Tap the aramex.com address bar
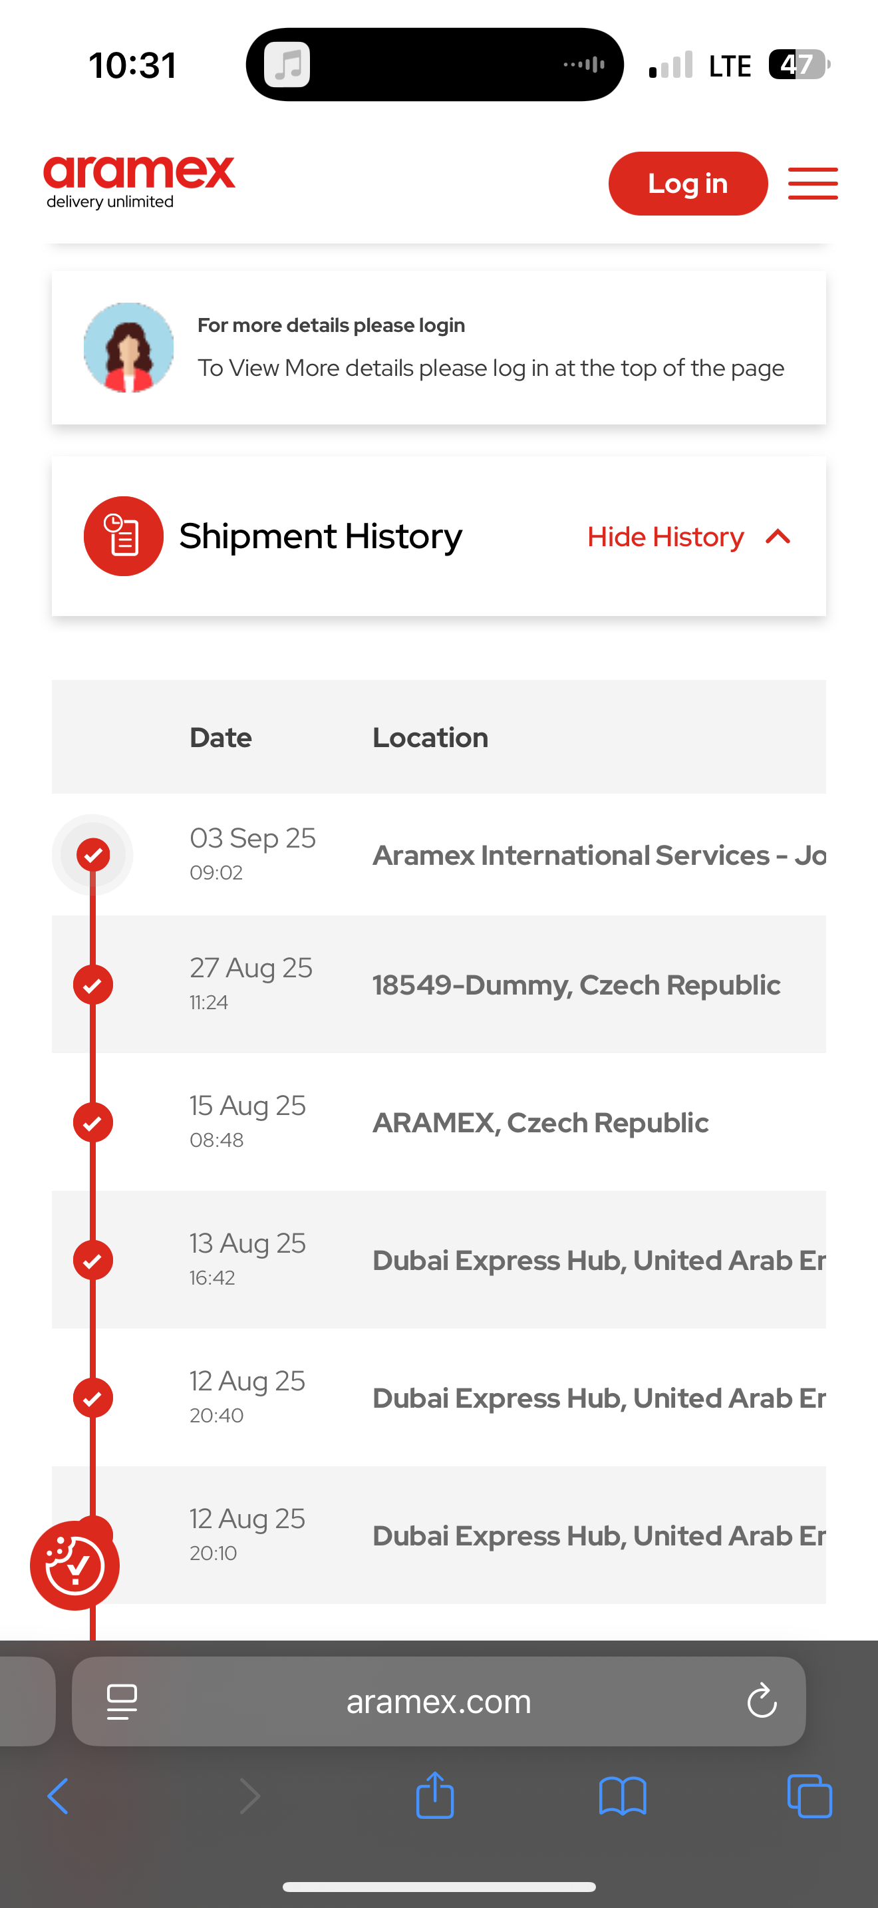The width and height of the screenshot is (878, 1908). pos(438,1701)
